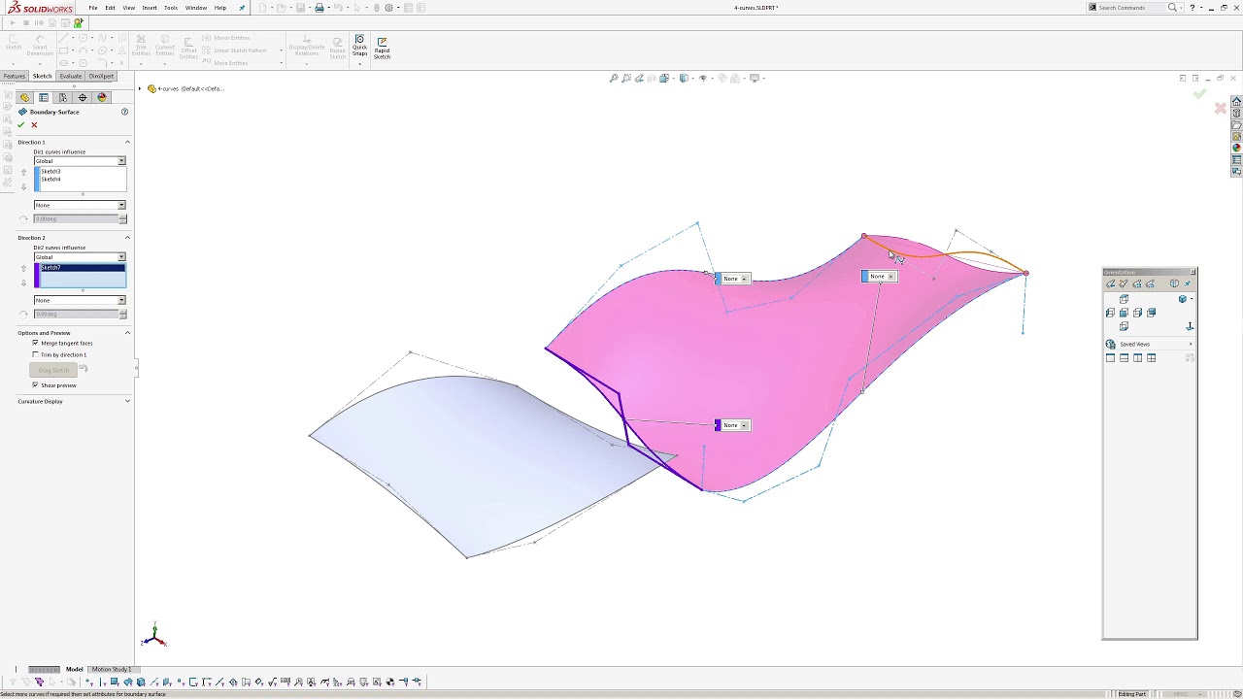Move Direction 2 curve down arrow
Viewport: 1243px width, 699px height.
[x=24, y=283]
